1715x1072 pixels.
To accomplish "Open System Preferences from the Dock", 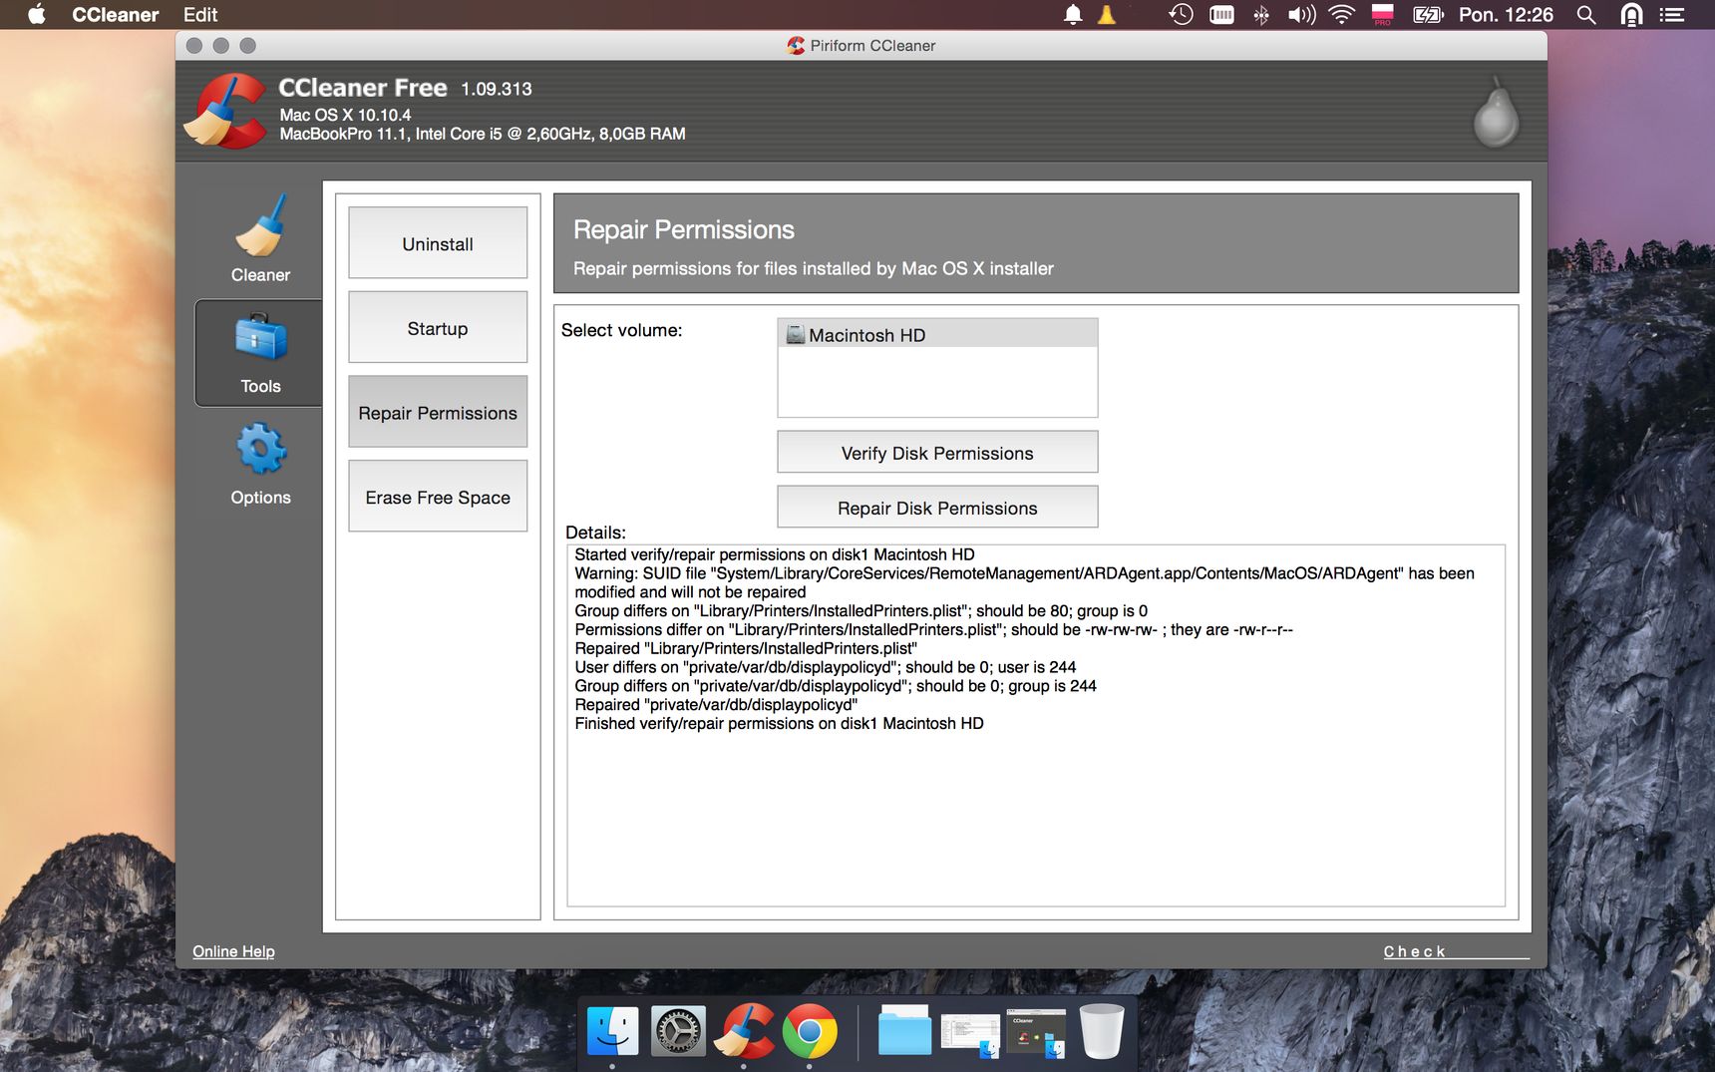I will point(678,1031).
